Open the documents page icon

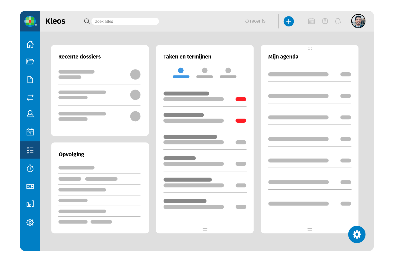pos(30,80)
